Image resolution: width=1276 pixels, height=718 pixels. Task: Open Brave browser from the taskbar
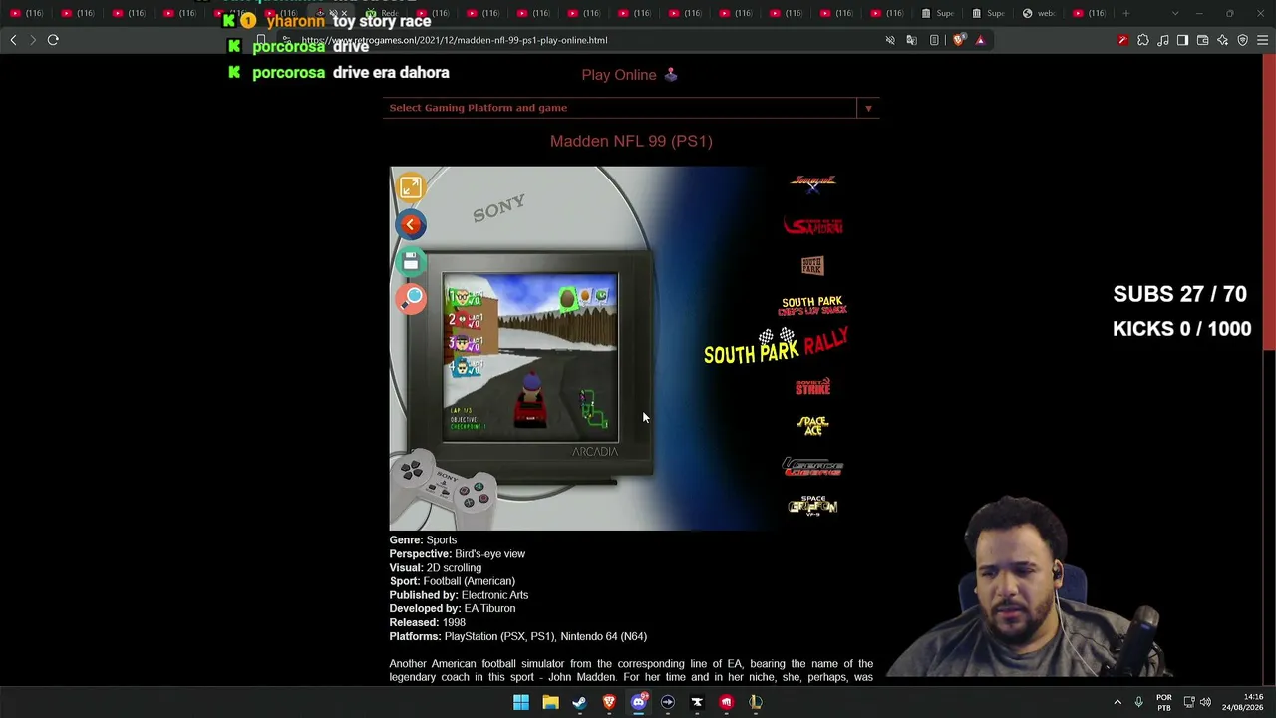point(609,702)
